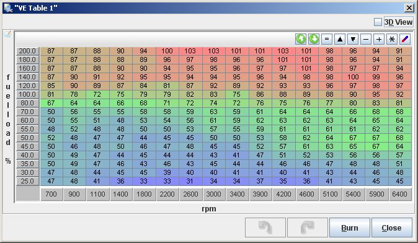Click the red-blue interpolate icon
Image resolution: width=418 pixels, height=243 pixels.
pos(405,39)
